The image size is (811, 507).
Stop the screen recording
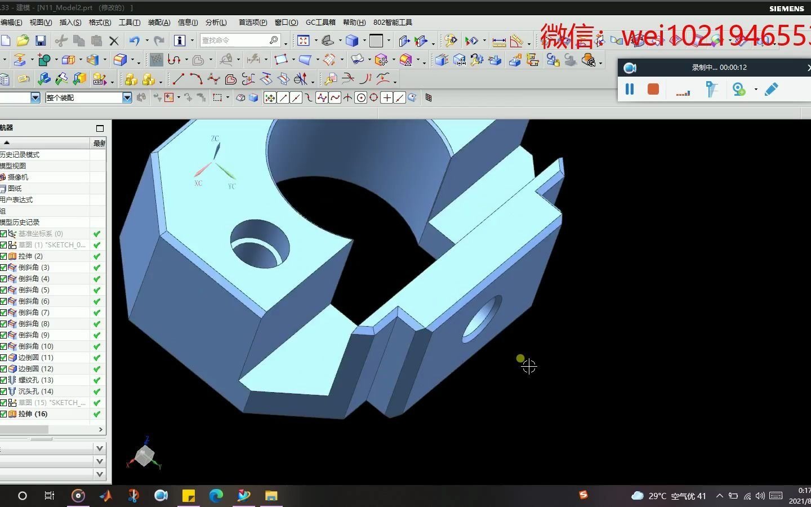[x=653, y=89]
